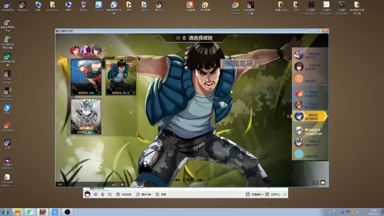Click the music note accompaniment button
Image resolution: width=384 pixels, height=216 pixels.
point(144,194)
